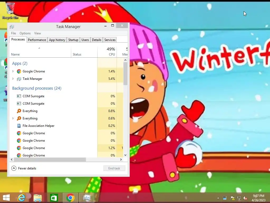The width and height of the screenshot is (270, 203).
Task: Expand the Google Chrome app group
Action: tap(13, 71)
